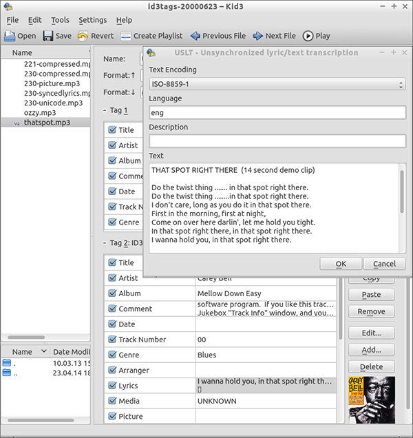
Task: Click the Tag 2 table vertical scrollbar
Action: [x=341, y=310]
